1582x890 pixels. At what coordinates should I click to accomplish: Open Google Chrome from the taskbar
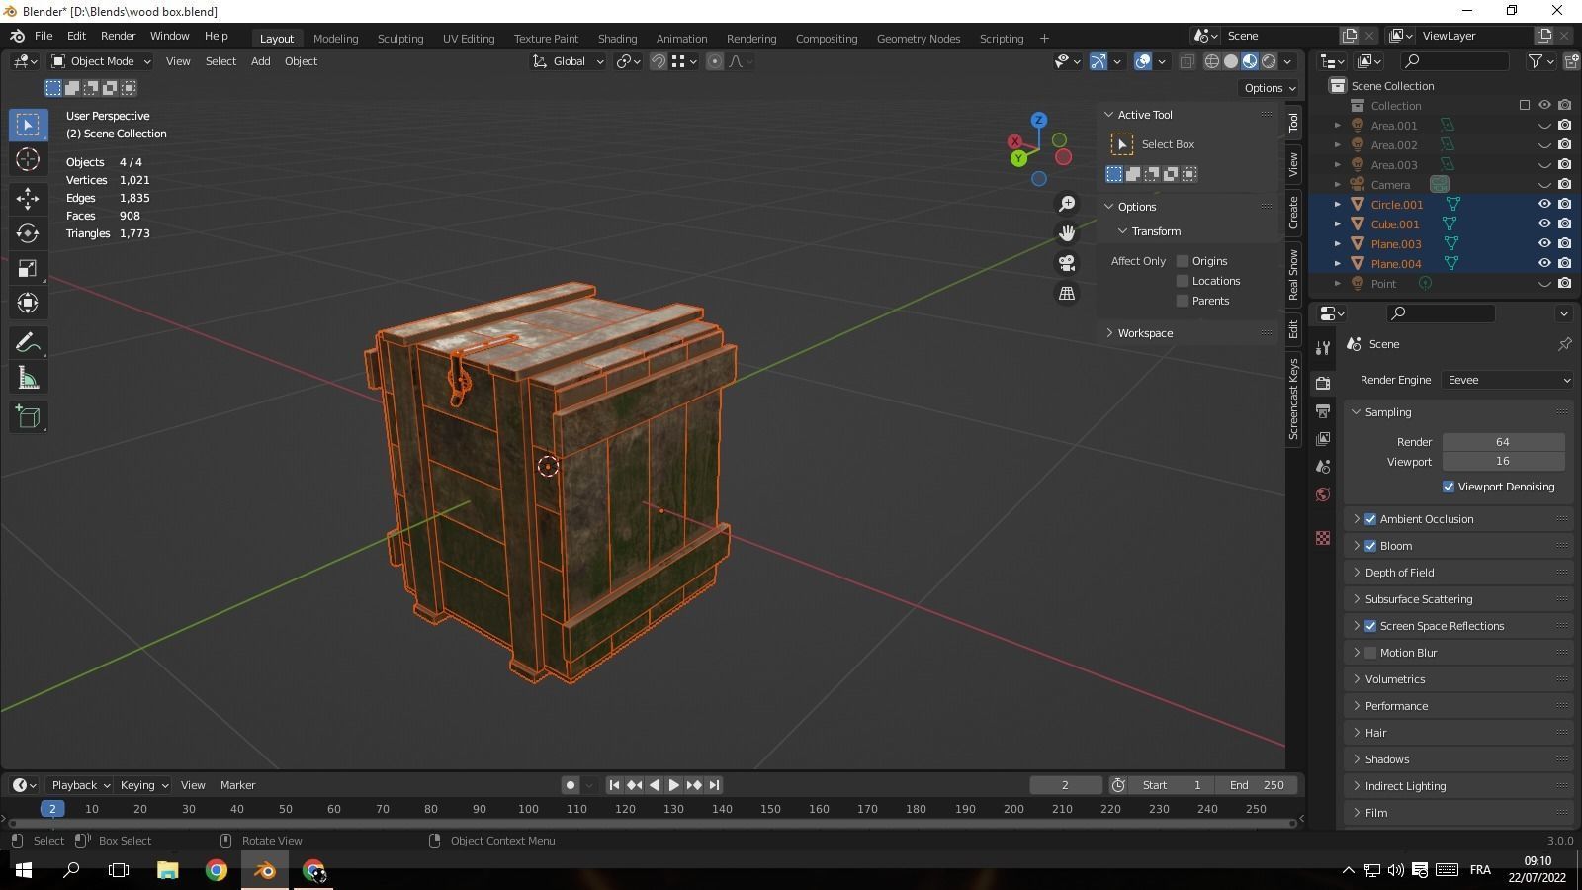point(217,871)
